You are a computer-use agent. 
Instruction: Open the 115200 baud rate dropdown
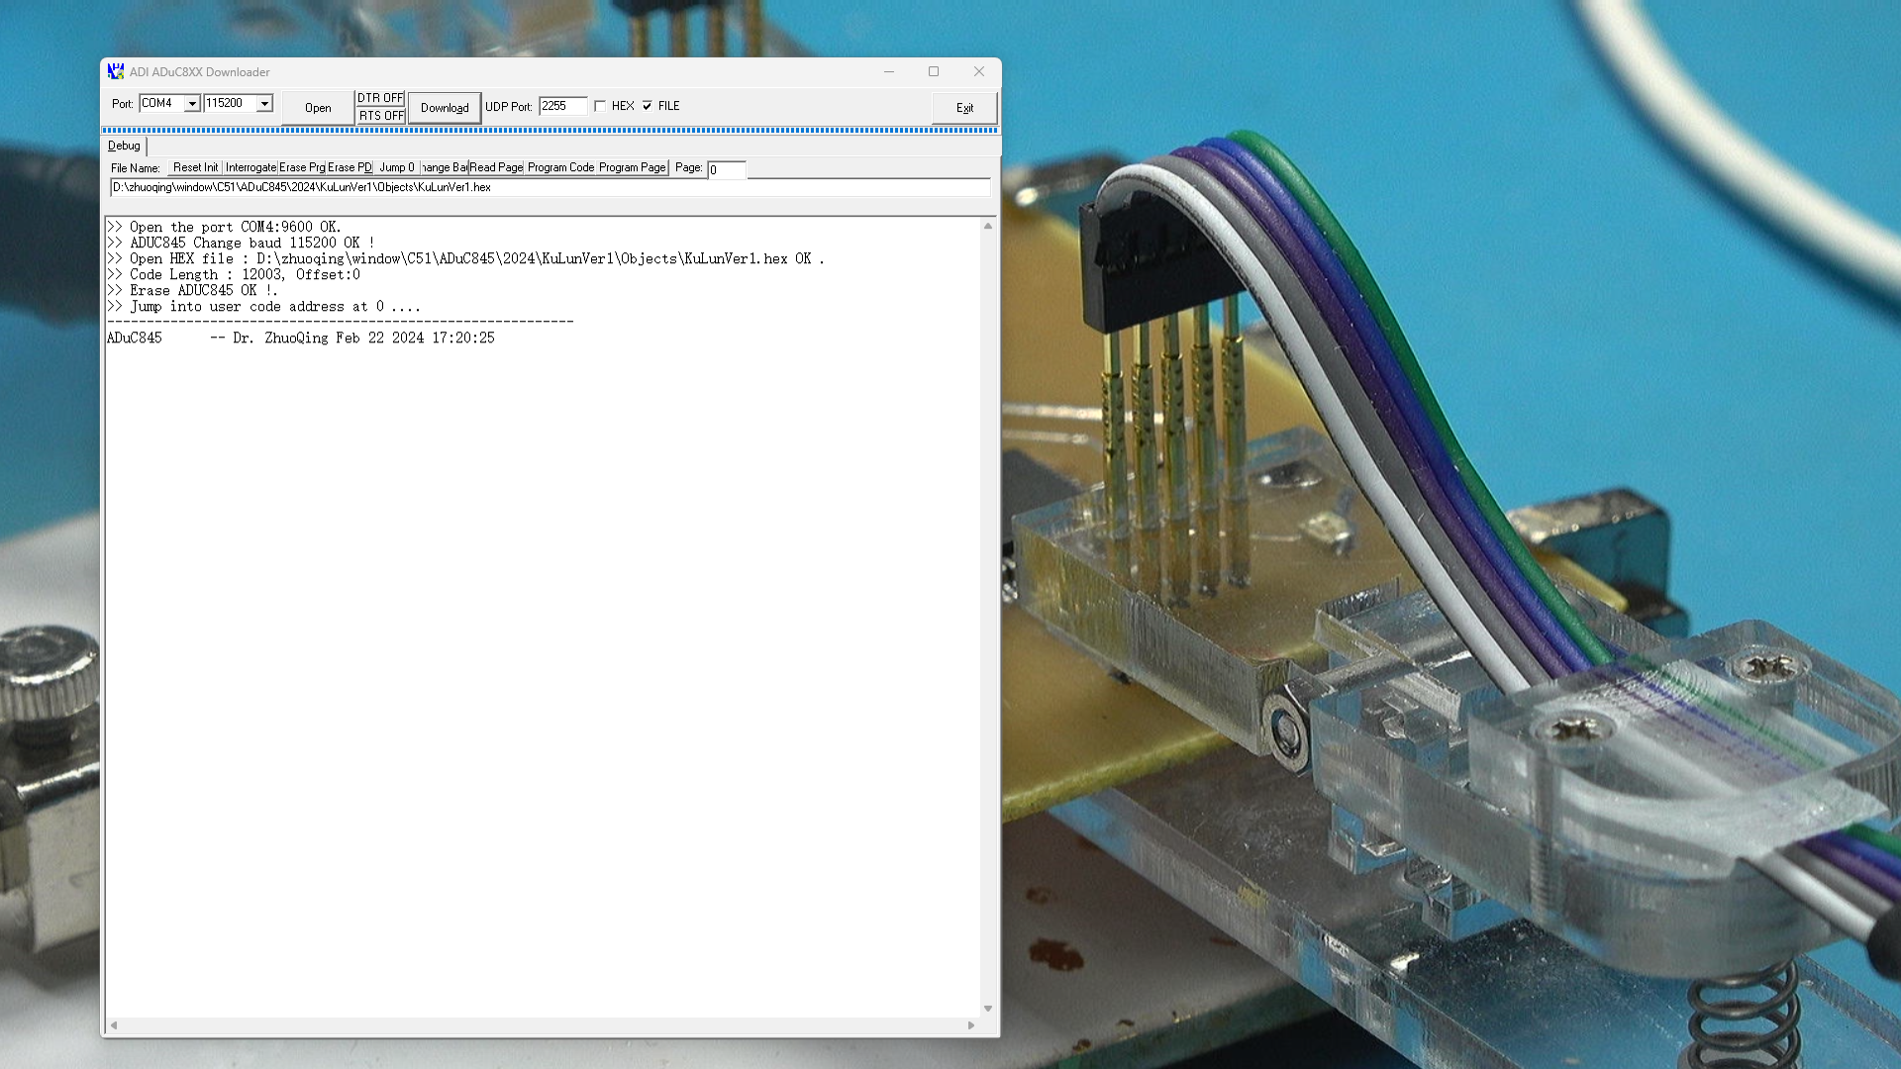pyautogui.click(x=264, y=103)
